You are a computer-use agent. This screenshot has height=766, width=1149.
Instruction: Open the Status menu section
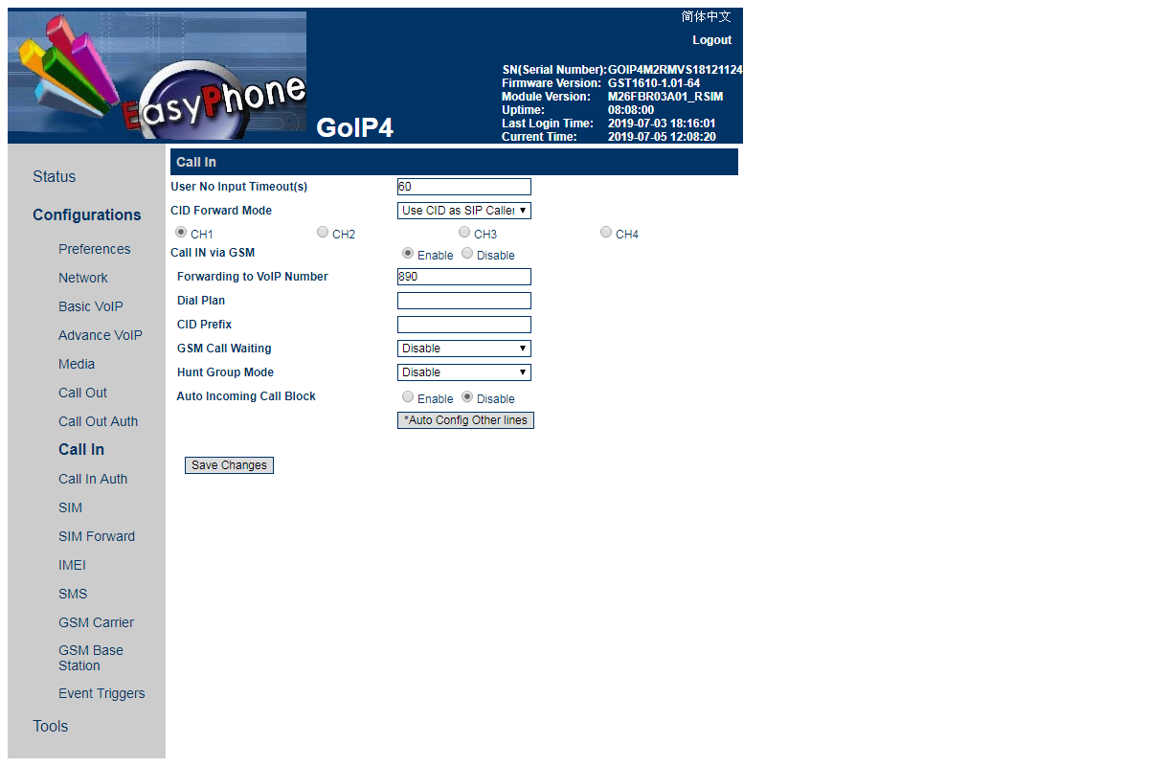pos(54,176)
